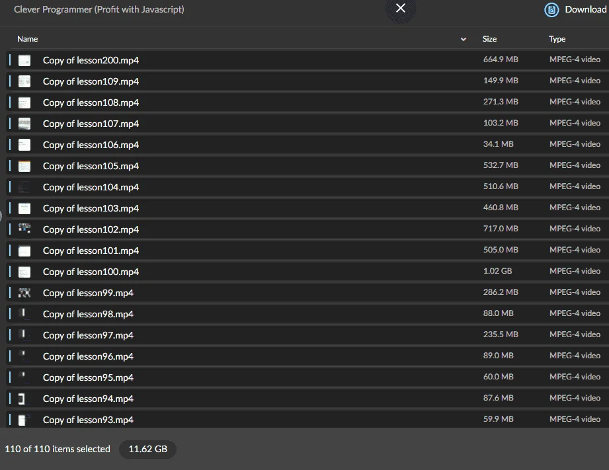Image resolution: width=609 pixels, height=470 pixels.
Task: Open the thumbnail of lesson200.mp4
Action: (x=24, y=60)
